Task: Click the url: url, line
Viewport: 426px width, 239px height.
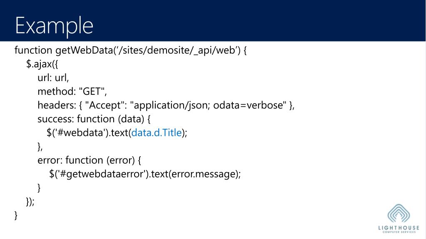Action: [53, 78]
